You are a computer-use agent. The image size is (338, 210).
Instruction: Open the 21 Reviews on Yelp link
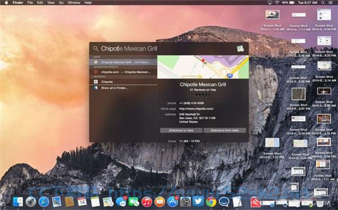coord(203,90)
